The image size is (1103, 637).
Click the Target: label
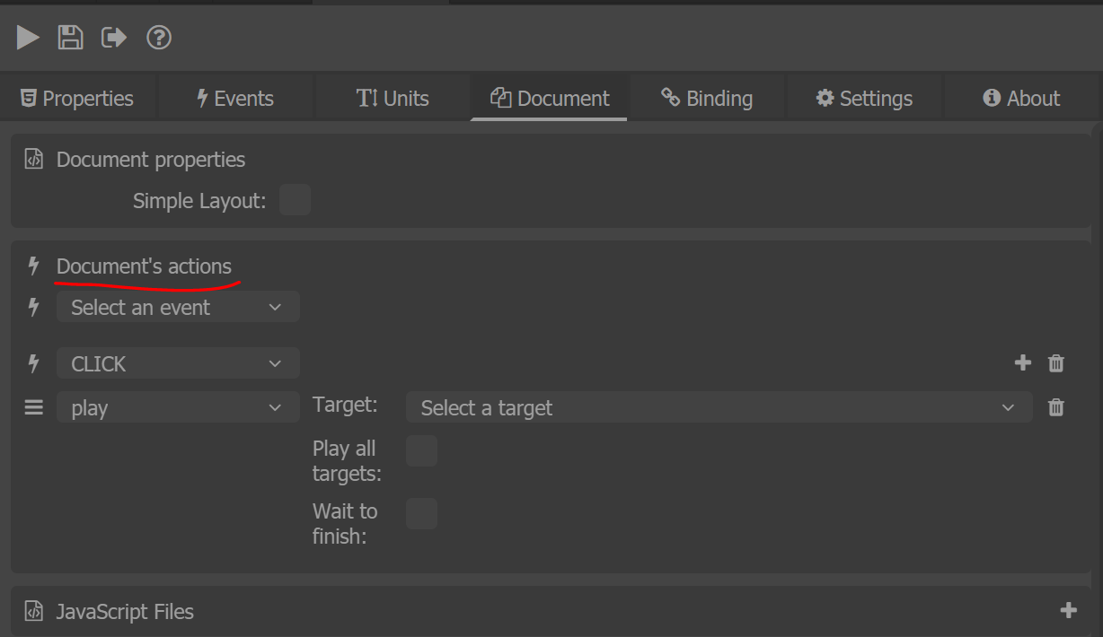point(345,405)
